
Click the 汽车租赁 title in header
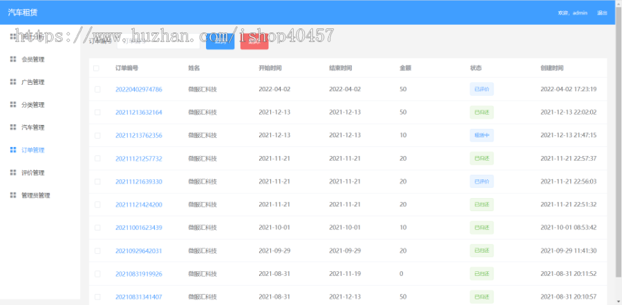(x=23, y=12)
